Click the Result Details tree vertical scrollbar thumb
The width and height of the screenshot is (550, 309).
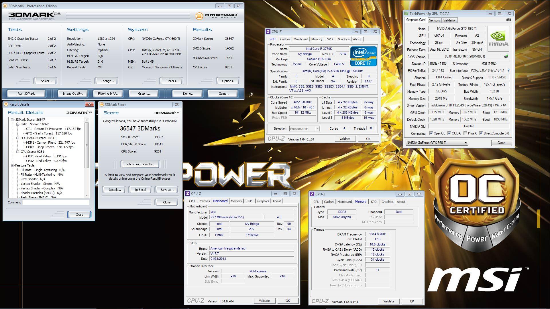(x=87, y=145)
